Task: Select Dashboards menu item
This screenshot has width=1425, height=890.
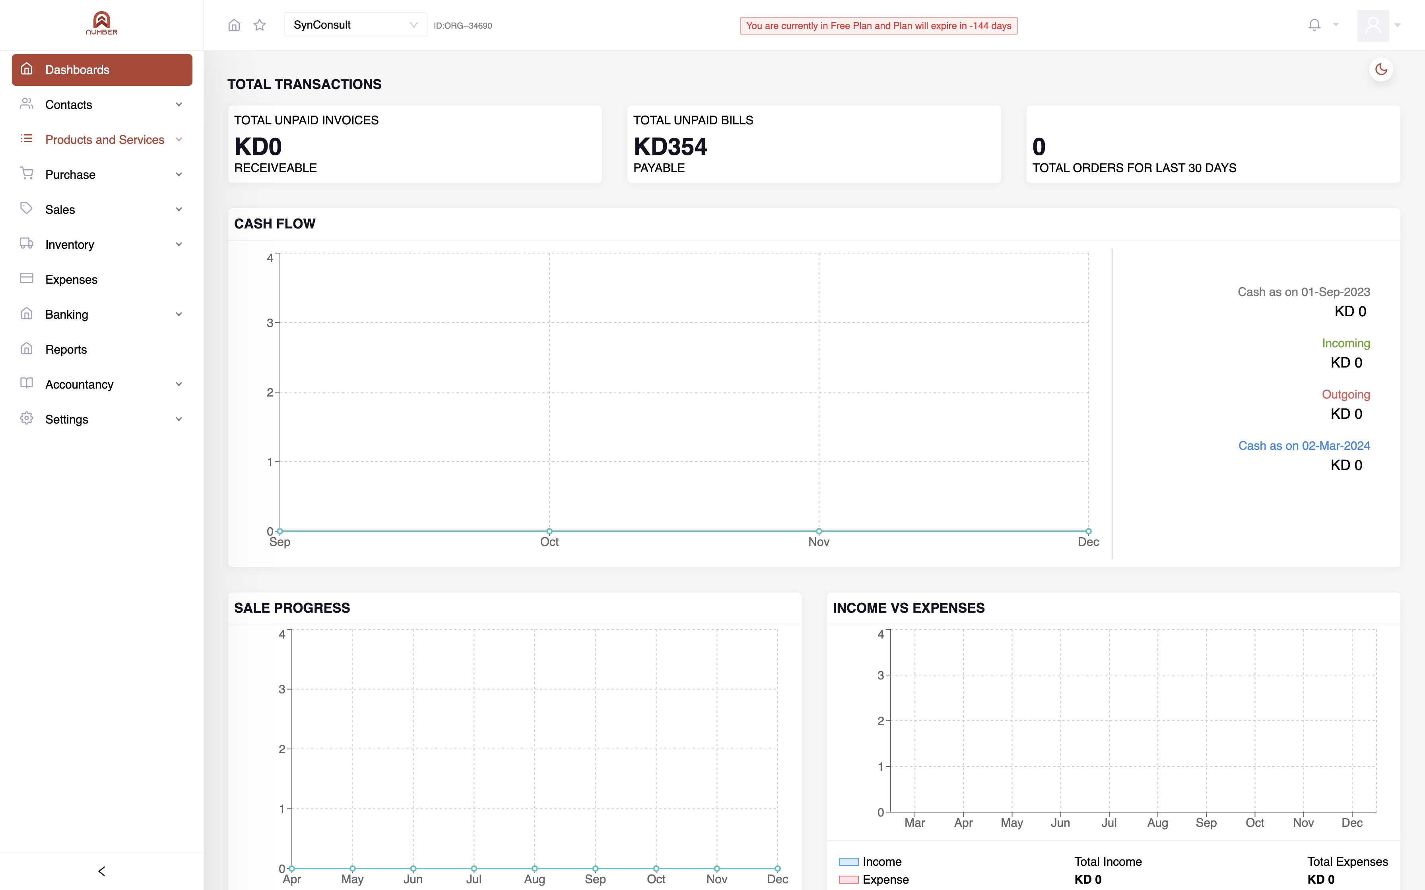Action: (x=102, y=70)
